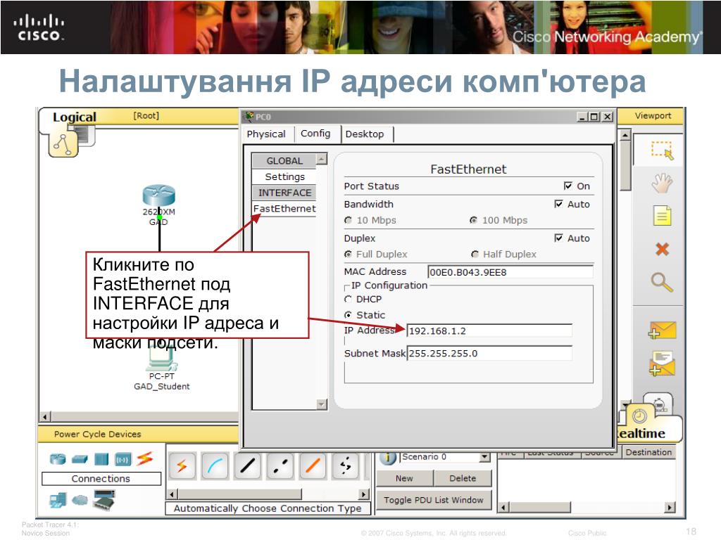
Task: Click the MAC Address field
Action: [510, 272]
